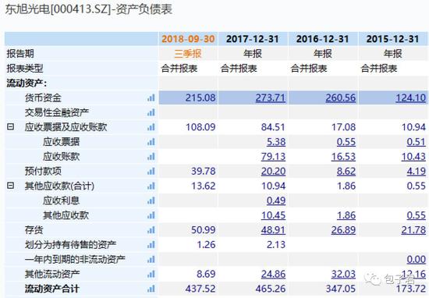Collapse the 其他应收款(合计) group
This screenshot has width=429, height=298.
point(10,186)
